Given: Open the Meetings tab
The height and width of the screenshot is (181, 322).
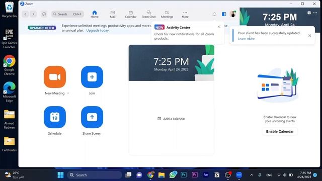Looking at the screenshot, I should [167, 14].
